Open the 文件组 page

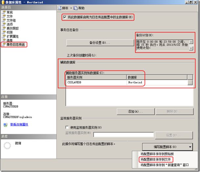tap(11, 20)
